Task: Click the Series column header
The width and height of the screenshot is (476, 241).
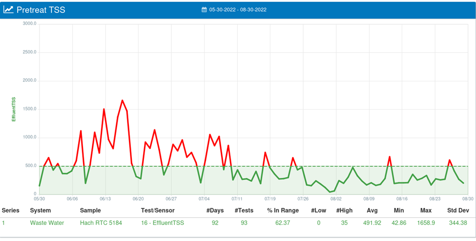Action: pos(11,210)
